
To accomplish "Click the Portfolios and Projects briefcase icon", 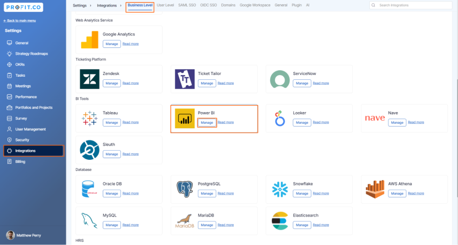I will (x=9, y=107).
